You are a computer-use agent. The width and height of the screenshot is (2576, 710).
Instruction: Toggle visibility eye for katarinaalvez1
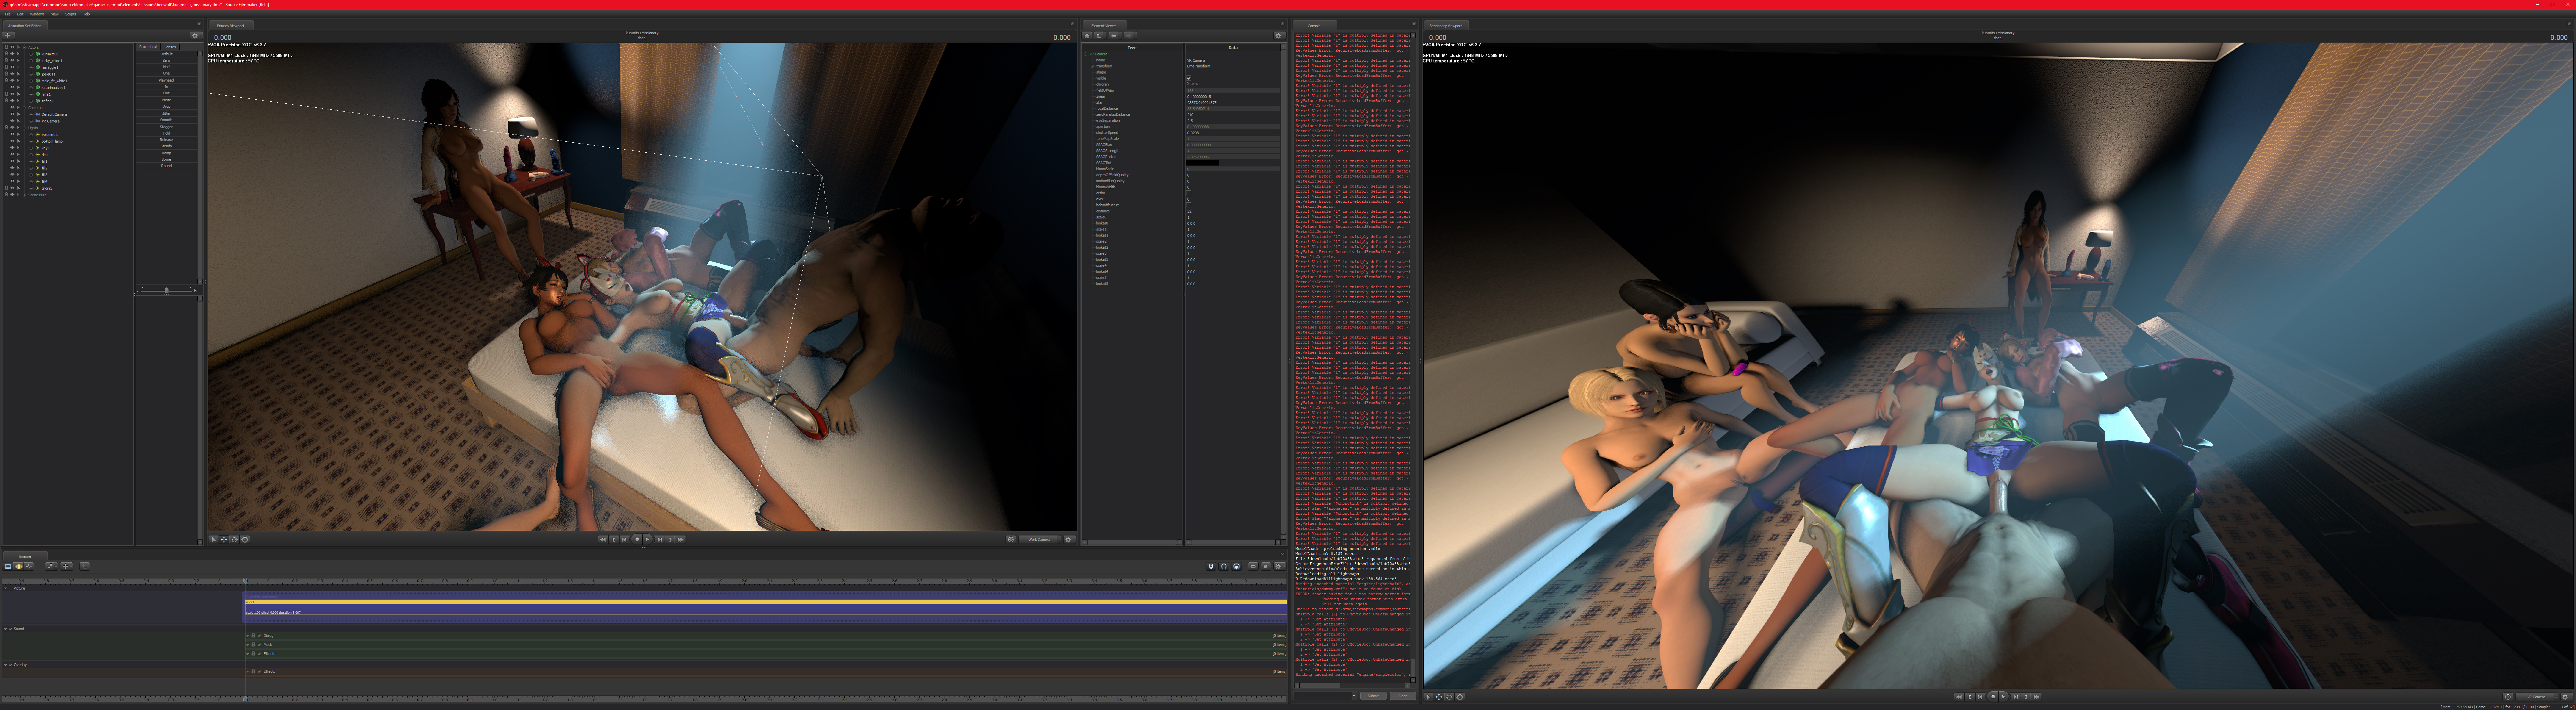(x=12, y=87)
